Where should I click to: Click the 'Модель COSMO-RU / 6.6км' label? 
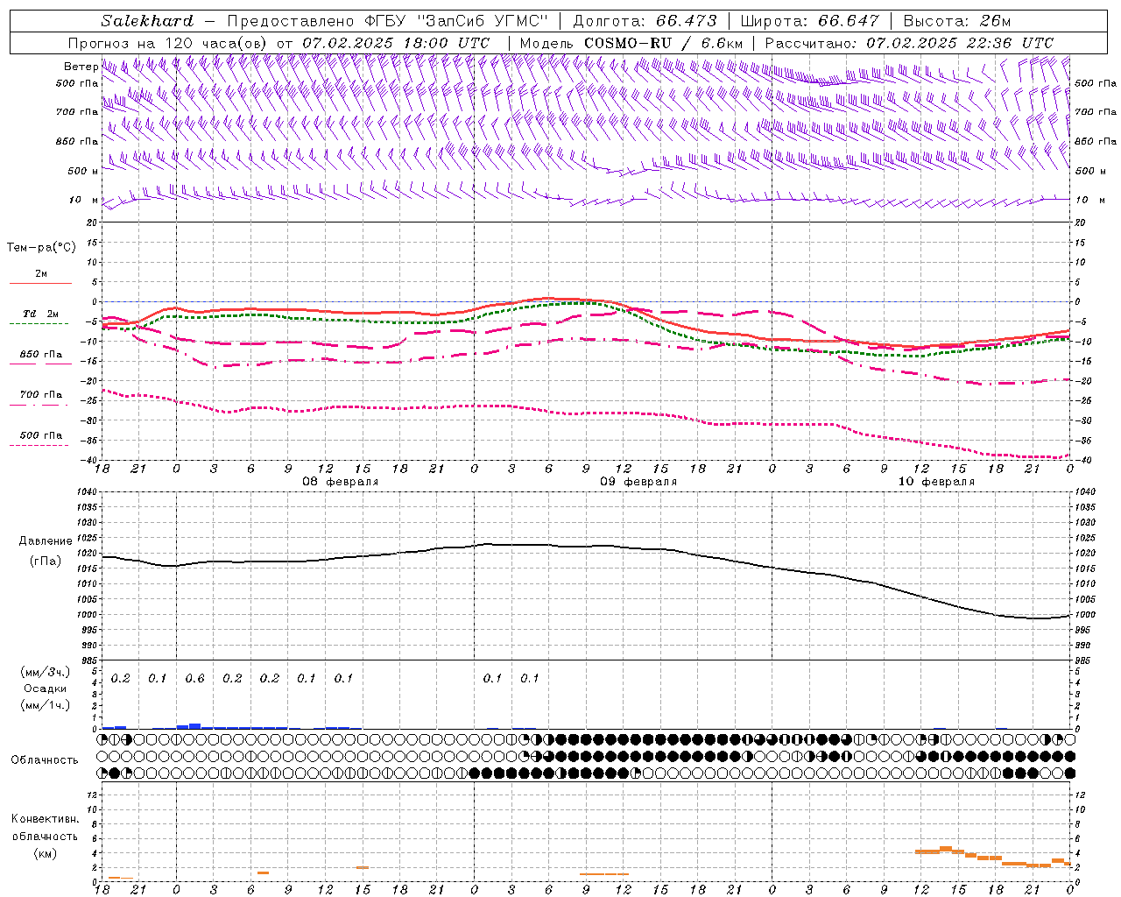point(631,43)
